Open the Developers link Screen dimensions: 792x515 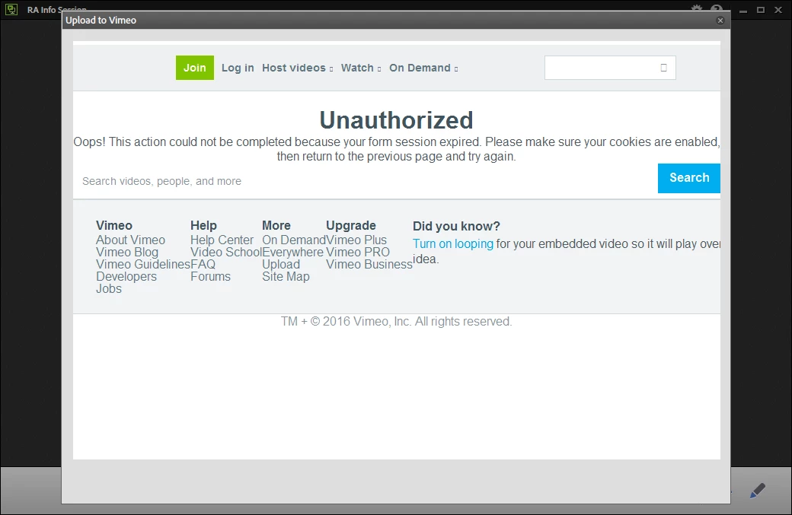coord(126,276)
